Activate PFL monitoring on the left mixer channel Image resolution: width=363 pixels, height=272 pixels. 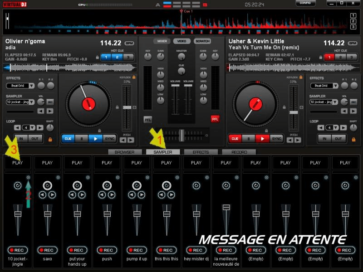coord(148,119)
